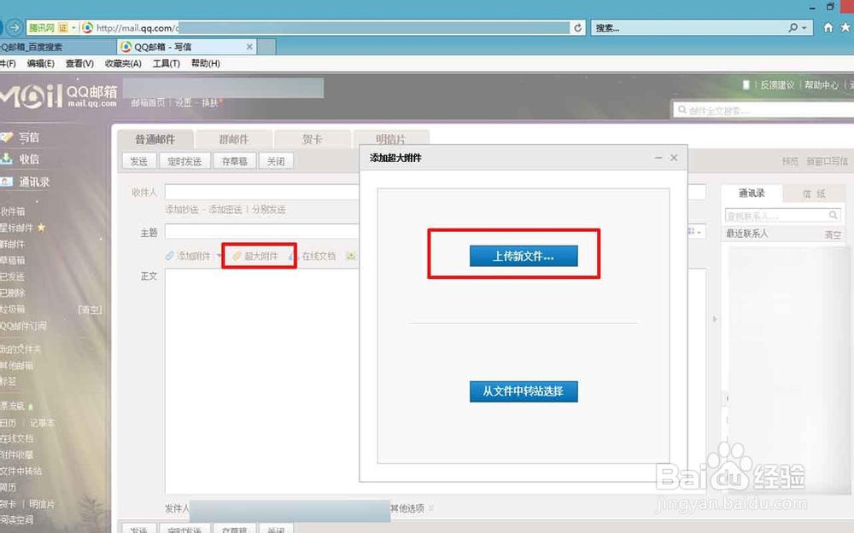Minimize the 添加超大附件 dialog
Viewport: 854px width, 533px height.
658,158
